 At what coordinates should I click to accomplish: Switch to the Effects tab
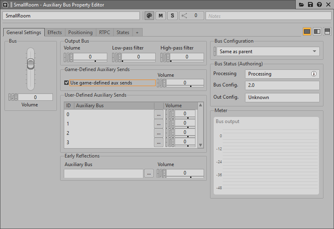(54, 32)
